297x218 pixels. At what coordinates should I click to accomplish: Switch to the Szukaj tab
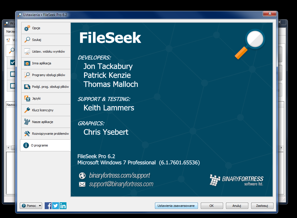point(46,40)
